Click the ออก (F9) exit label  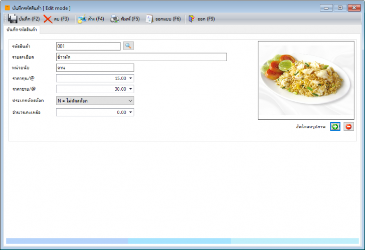click(206, 19)
